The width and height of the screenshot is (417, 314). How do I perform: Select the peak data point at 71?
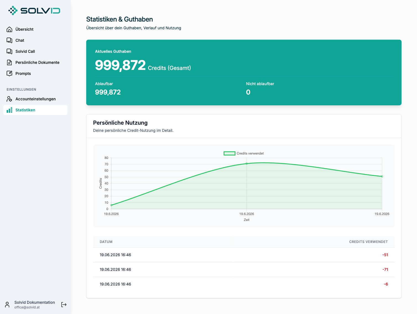pyautogui.click(x=247, y=164)
